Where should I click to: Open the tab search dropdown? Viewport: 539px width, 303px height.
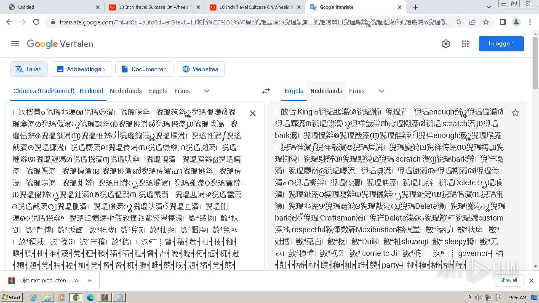pyautogui.click(x=489, y=7)
